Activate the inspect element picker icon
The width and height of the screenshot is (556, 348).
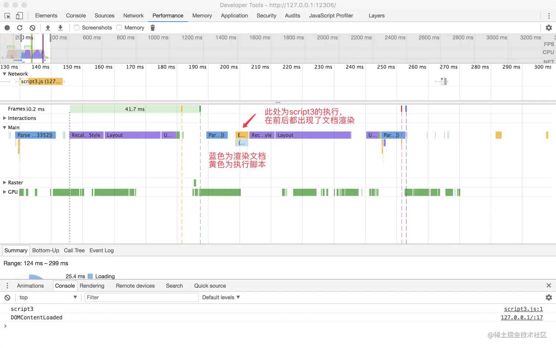point(7,16)
